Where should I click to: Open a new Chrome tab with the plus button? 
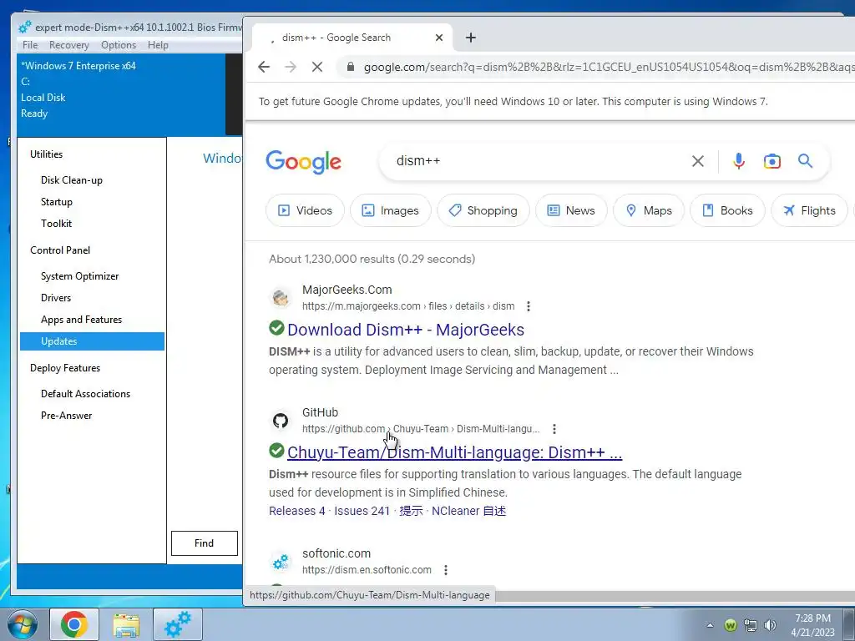click(471, 38)
